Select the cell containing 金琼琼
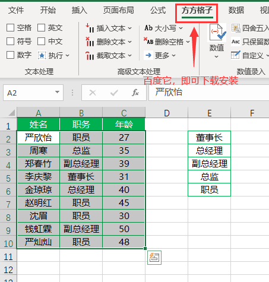This screenshot has width=269, height=282. [x=39, y=190]
